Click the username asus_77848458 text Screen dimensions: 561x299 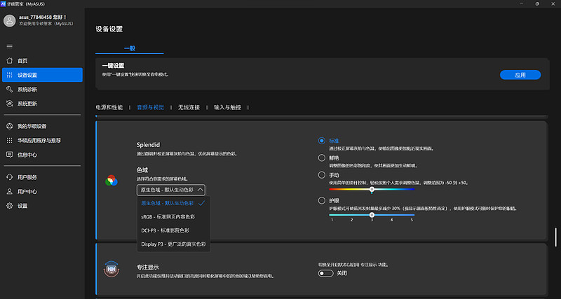(36, 17)
